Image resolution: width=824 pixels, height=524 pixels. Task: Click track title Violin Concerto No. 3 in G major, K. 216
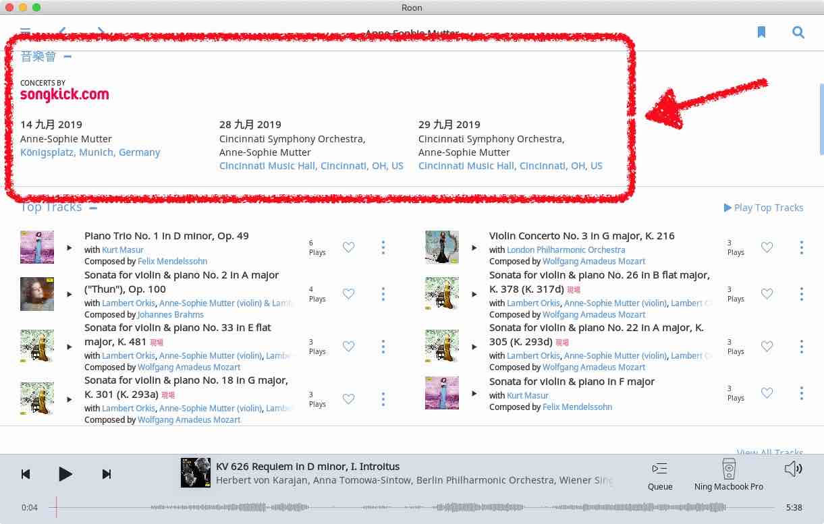(x=582, y=236)
